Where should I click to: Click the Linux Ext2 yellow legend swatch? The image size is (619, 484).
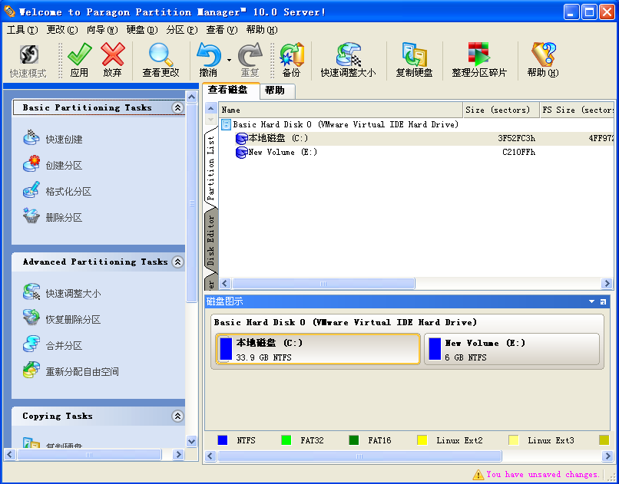tap(422, 440)
